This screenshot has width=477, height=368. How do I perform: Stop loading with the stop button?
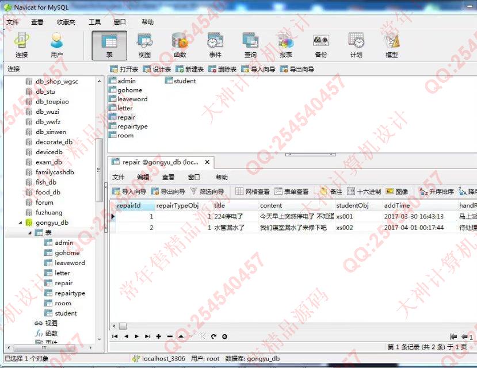click(224, 336)
